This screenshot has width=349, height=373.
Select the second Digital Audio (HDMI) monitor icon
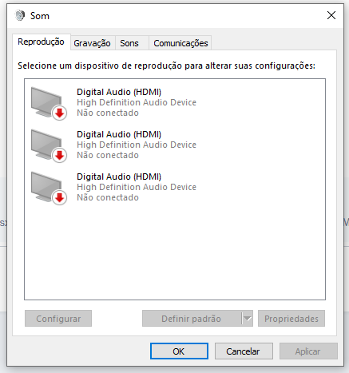[x=49, y=145]
